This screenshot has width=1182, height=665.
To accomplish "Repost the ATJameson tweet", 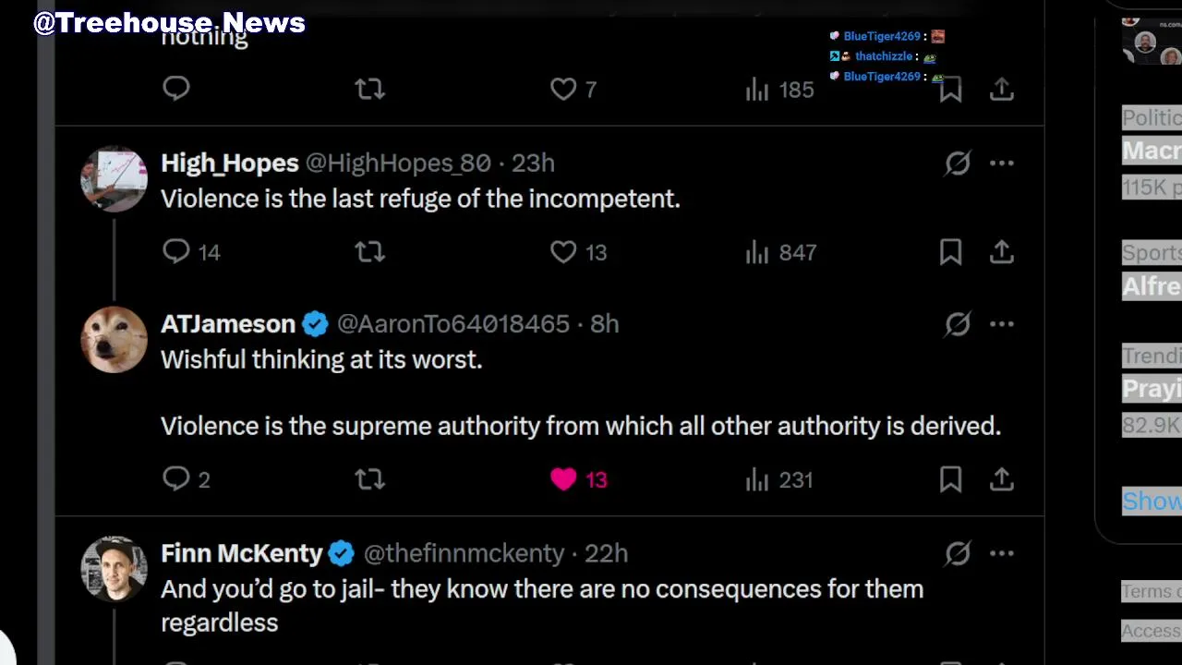I will click(369, 479).
